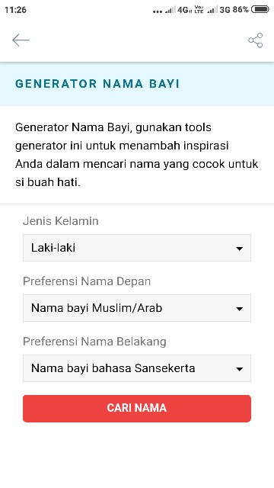This screenshot has width=274, height=488.
Task: Tap the GENERATOR NAMA BAYI header title
Action: pos(97,84)
